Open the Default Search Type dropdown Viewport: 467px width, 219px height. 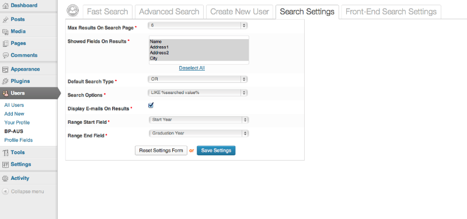coord(197,79)
